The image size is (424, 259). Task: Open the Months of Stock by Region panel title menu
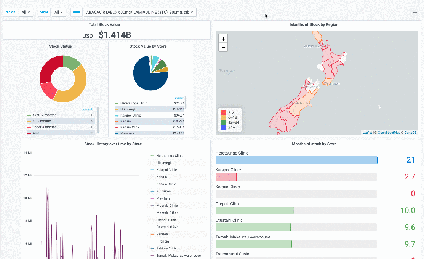pyautogui.click(x=314, y=24)
